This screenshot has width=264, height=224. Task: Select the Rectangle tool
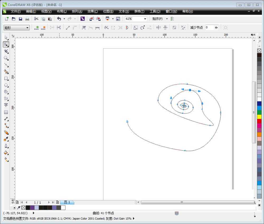[6, 79]
